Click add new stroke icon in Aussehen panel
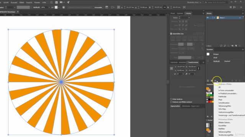245x137 pixels. pos(208,81)
